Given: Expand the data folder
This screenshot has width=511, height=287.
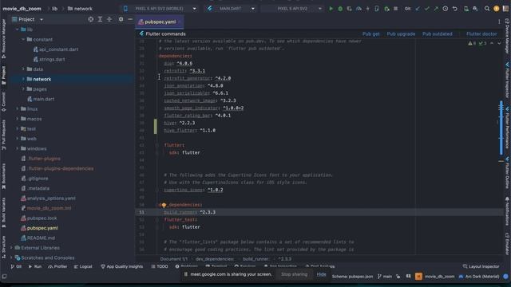Looking at the screenshot, I should click(23, 69).
